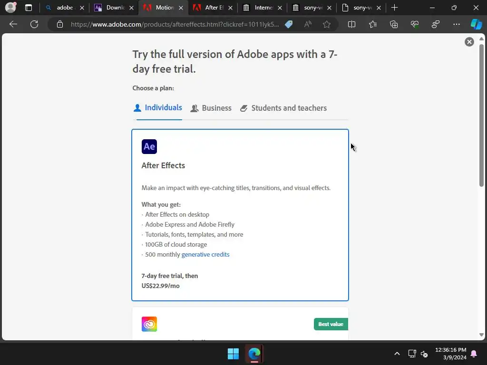
Task: Open Settings and more menu
Action: (x=456, y=24)
